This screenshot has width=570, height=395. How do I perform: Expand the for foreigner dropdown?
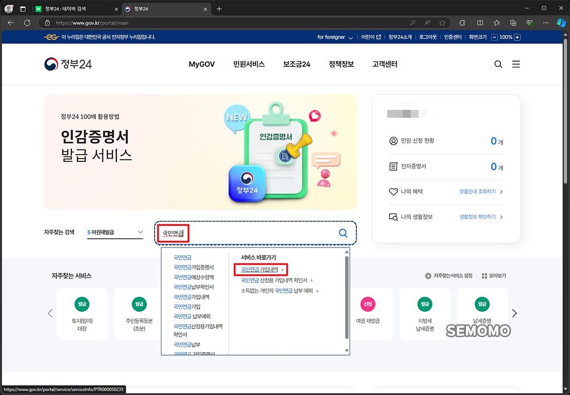(x=335, y=37)
